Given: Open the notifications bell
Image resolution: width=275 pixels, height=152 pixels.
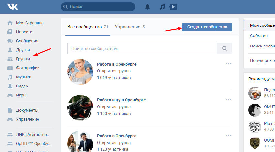Looking at the screenshot, I should 148,7.
